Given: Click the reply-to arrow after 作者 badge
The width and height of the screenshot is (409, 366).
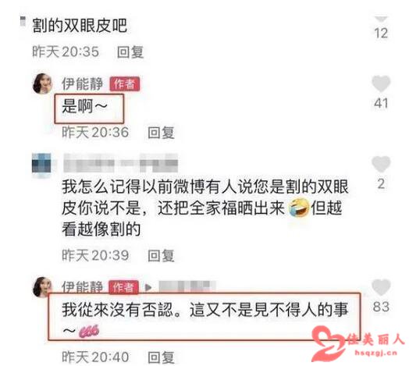Looking at the screenshot, I should tap(148, 287).
